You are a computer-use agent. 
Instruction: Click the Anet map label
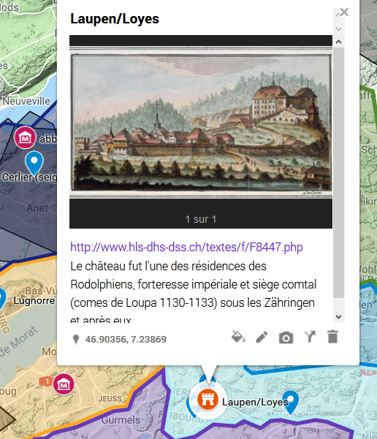[37, 208]
